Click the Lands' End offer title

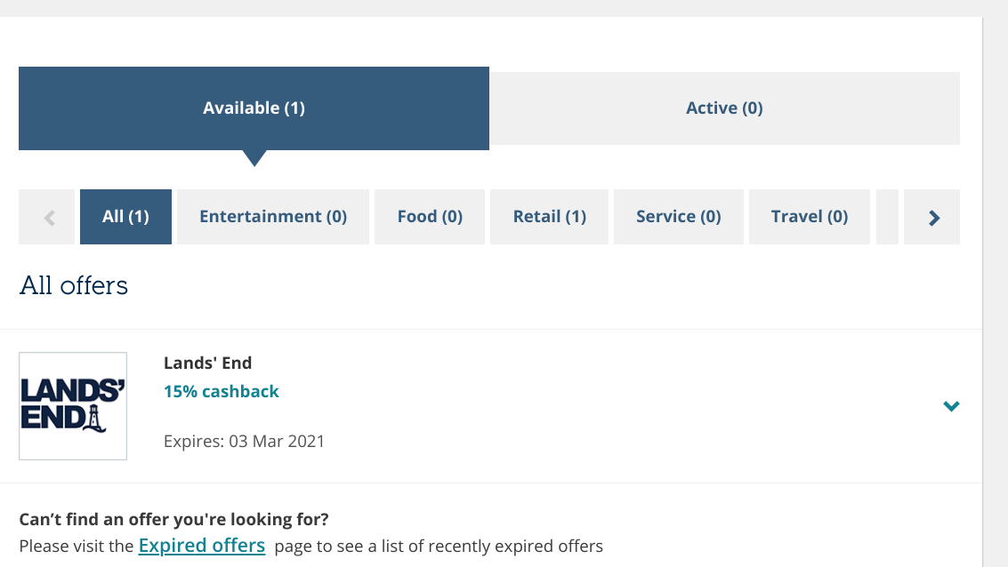[x=208, y=363]
